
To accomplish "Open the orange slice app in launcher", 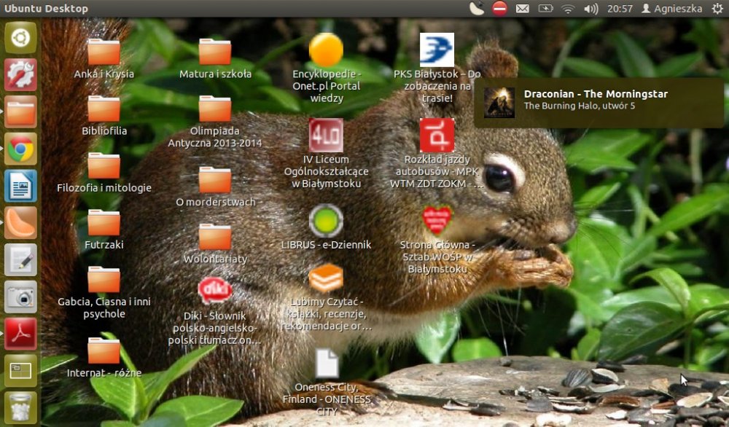I will (x=20, y=223).
